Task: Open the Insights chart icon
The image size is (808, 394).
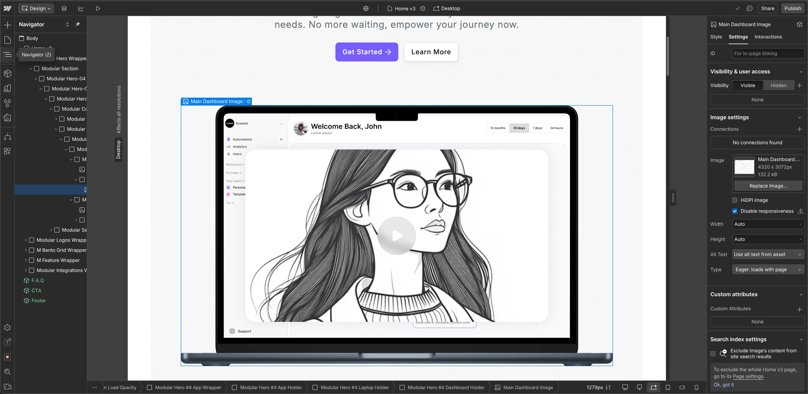Action: tap(81, 9)
